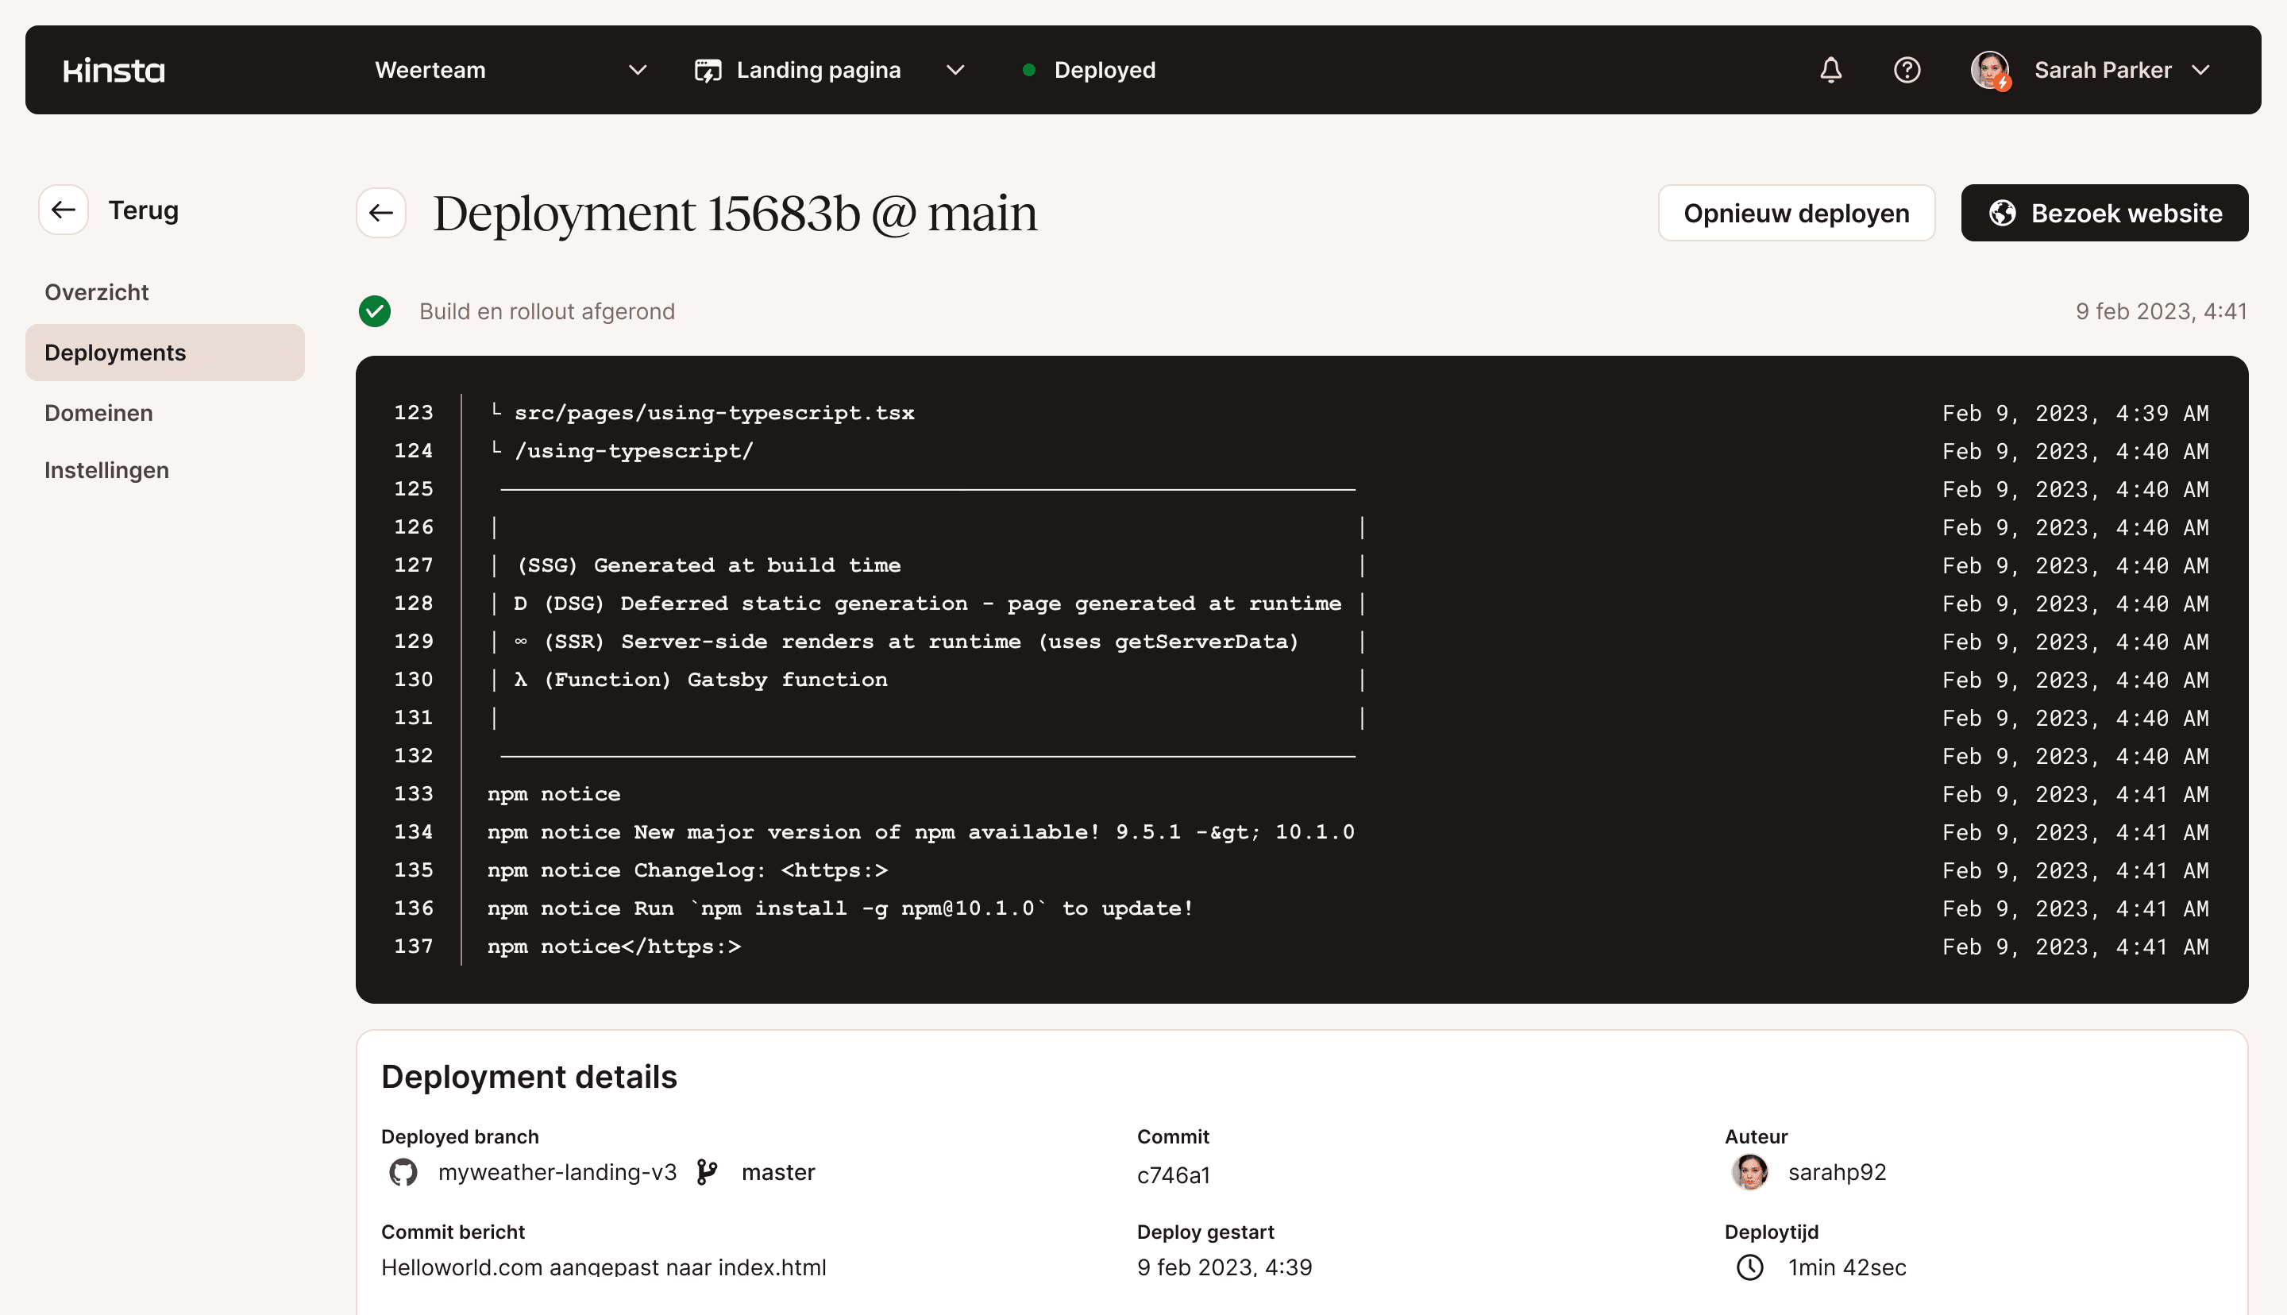This screenshot has width=2287, height=1315.
Task: Click the clock icon beside 1min 42sec
Action: pos(1749,1267)
